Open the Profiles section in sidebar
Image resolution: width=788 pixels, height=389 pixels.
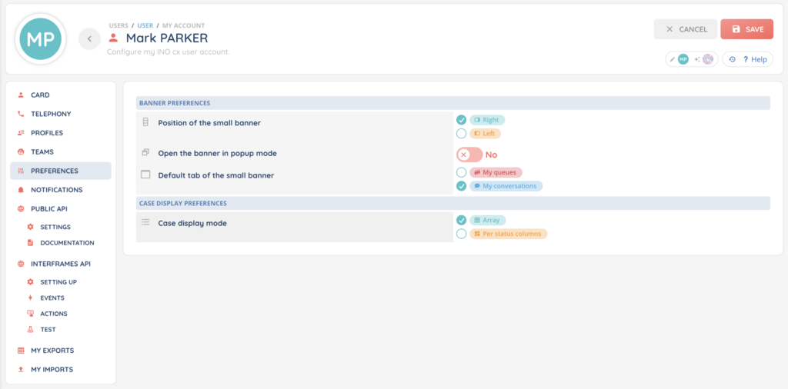pos(46,133)
